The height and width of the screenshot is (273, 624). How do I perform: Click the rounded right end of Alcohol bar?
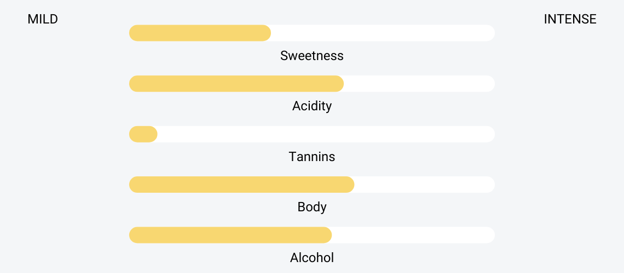pyautogui.click(x=489, y=235)
